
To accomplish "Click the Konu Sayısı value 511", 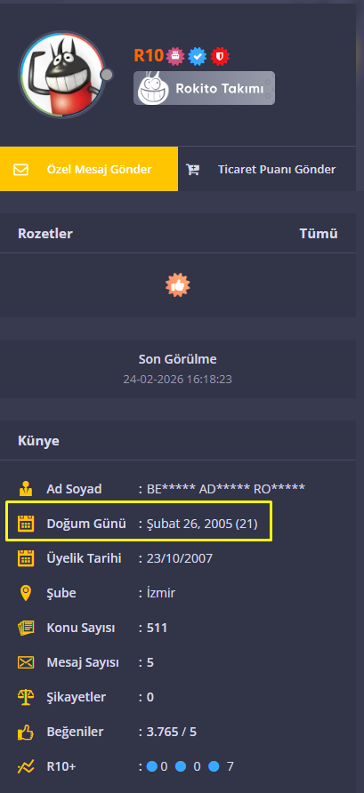I will click(x=157, y=628).
